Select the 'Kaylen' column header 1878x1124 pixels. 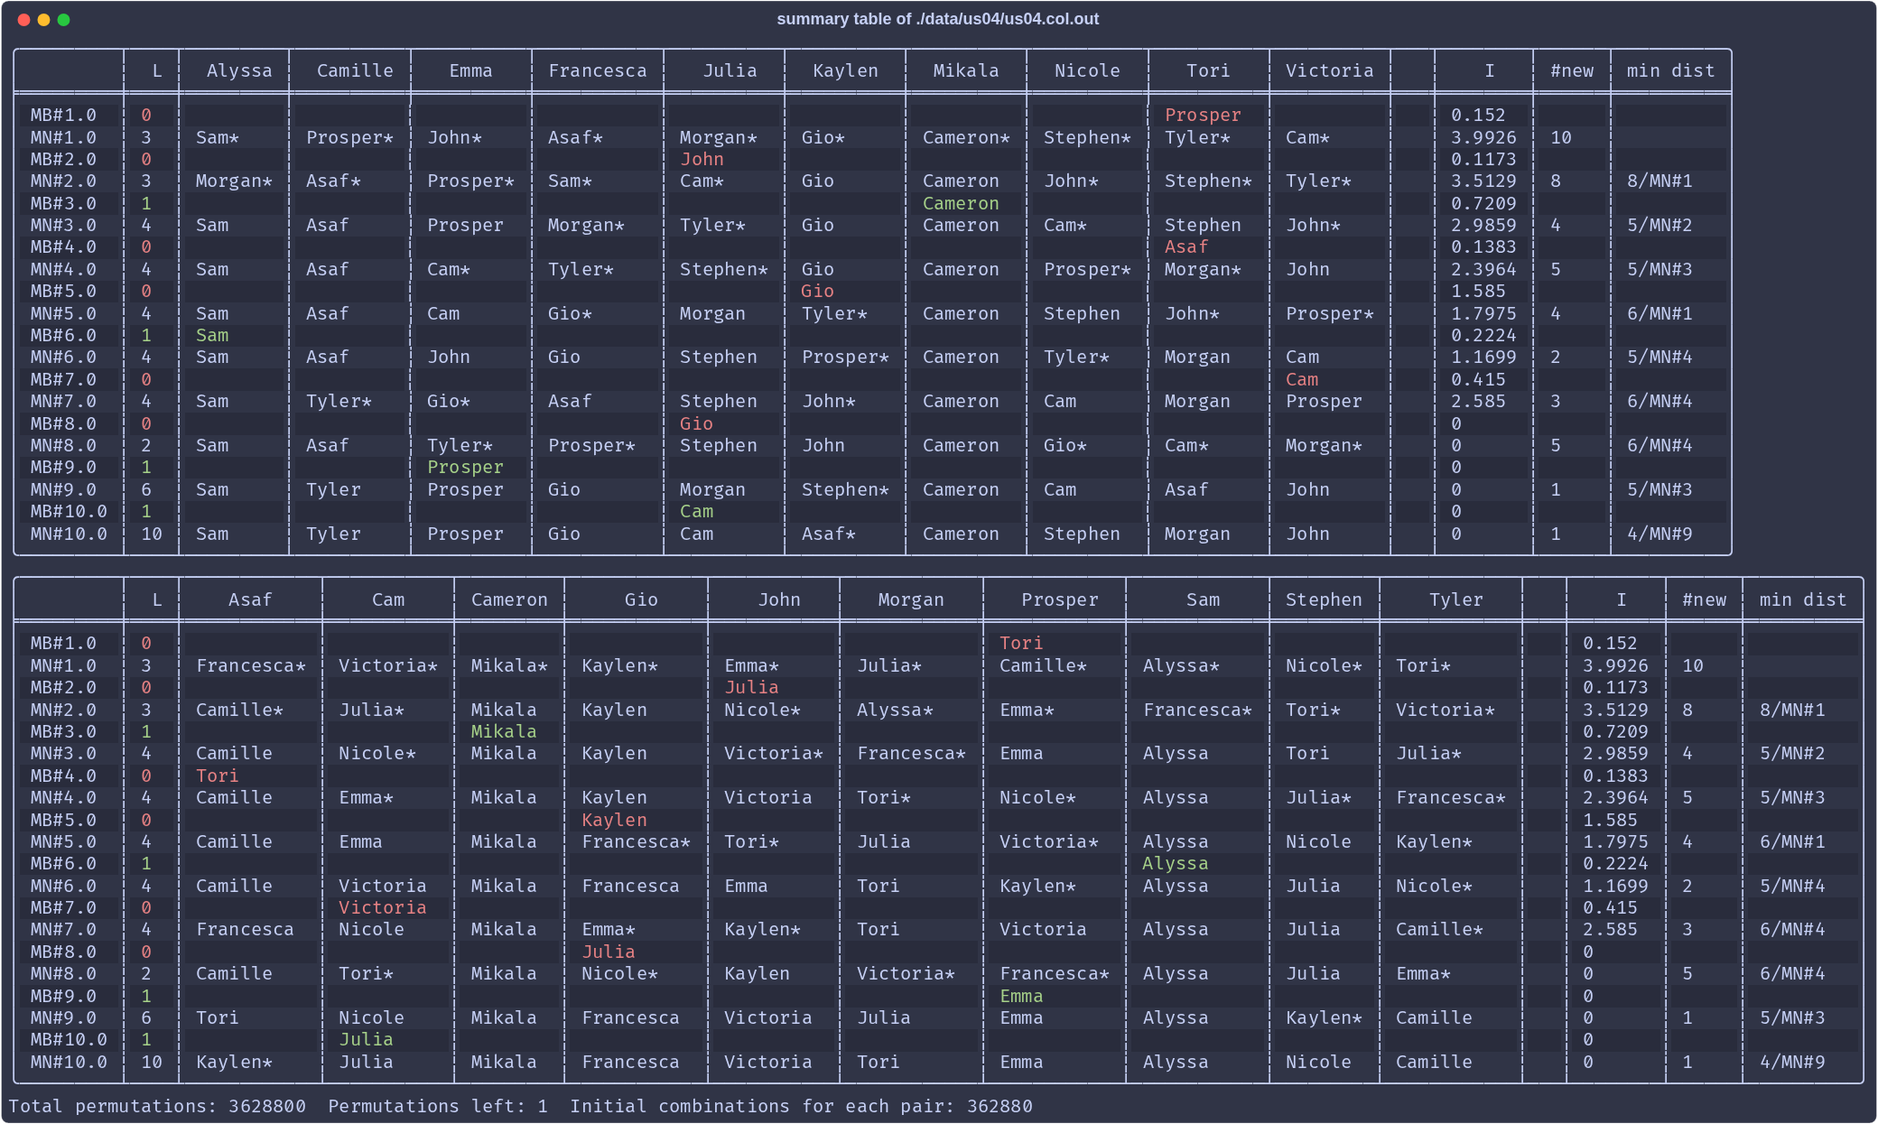click(x=845, y=70)
